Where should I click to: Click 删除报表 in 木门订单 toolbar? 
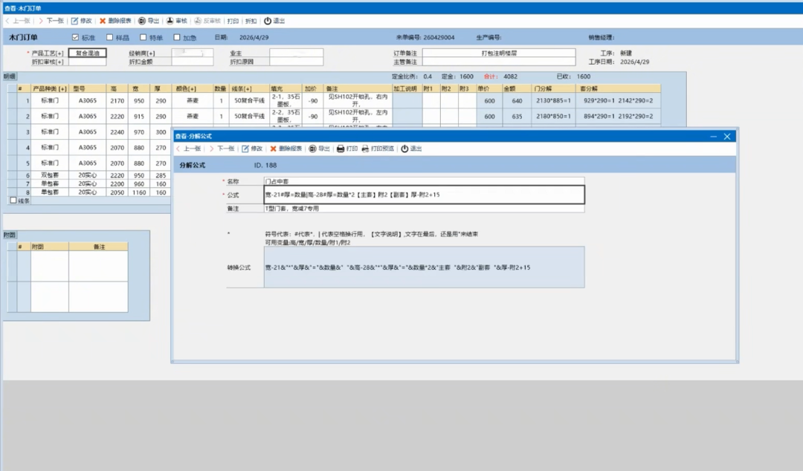[115, 21]
